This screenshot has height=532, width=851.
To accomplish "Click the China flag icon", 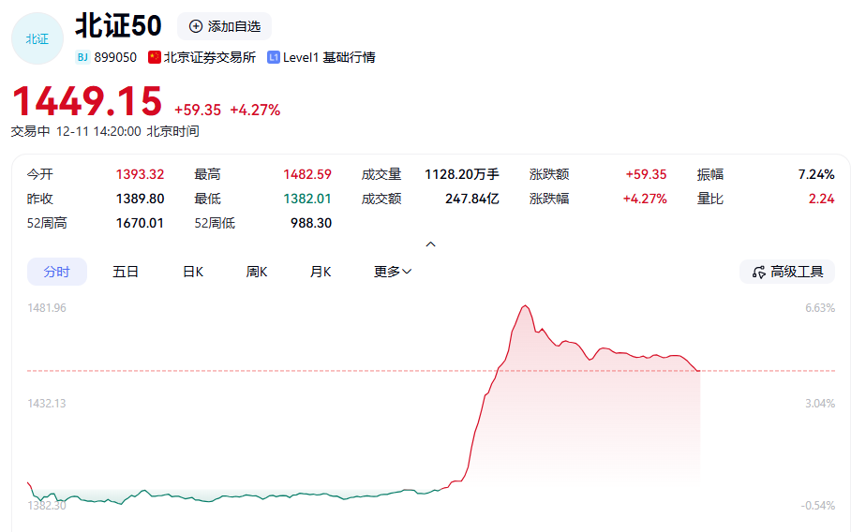I will (155, 57).
